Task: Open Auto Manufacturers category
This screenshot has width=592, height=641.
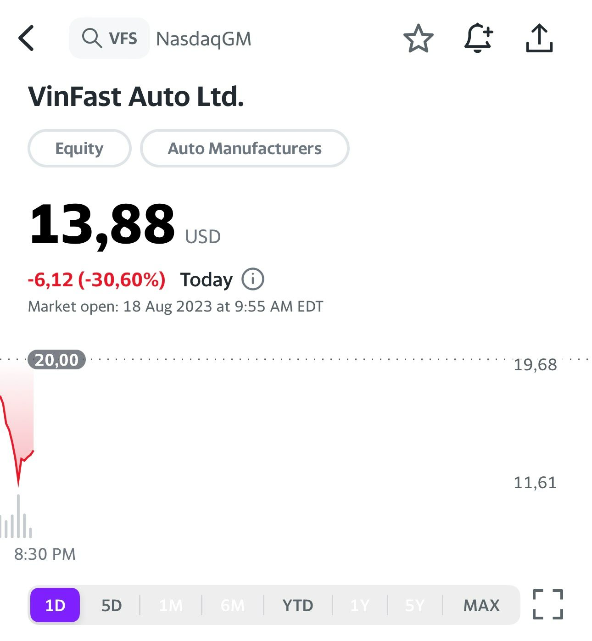Action: (x=245, y=148)
